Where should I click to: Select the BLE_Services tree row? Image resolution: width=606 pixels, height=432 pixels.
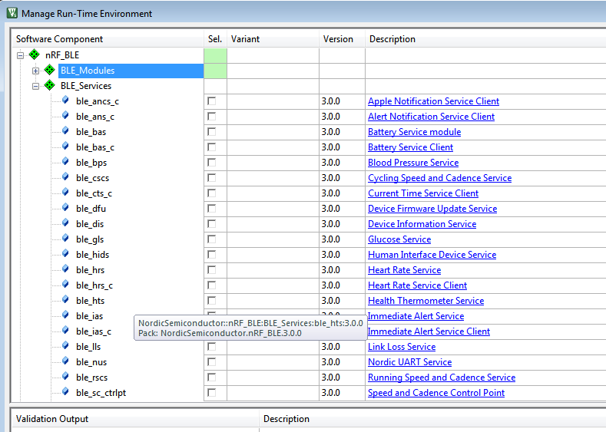86,86
